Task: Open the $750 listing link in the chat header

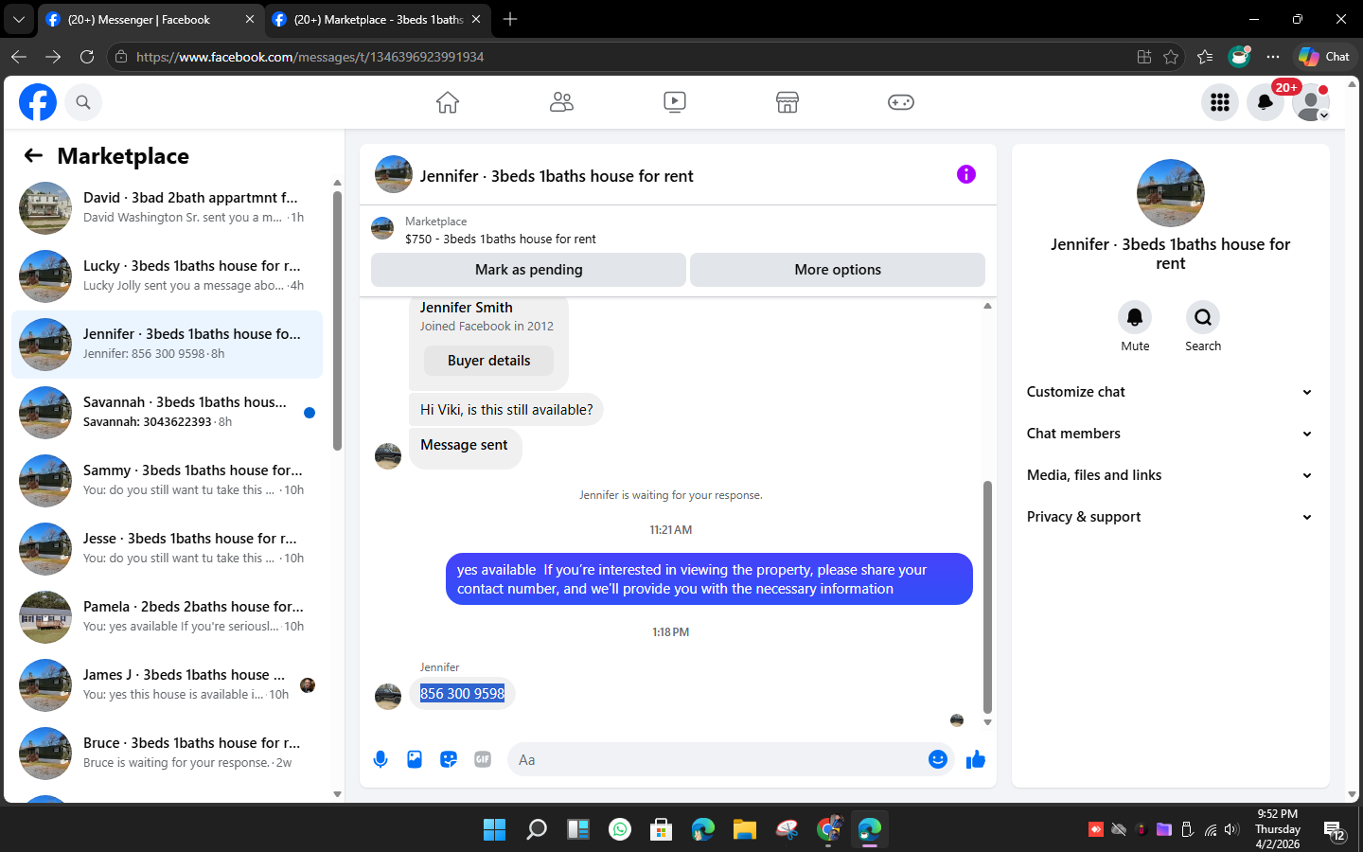Action: point(500,240)
